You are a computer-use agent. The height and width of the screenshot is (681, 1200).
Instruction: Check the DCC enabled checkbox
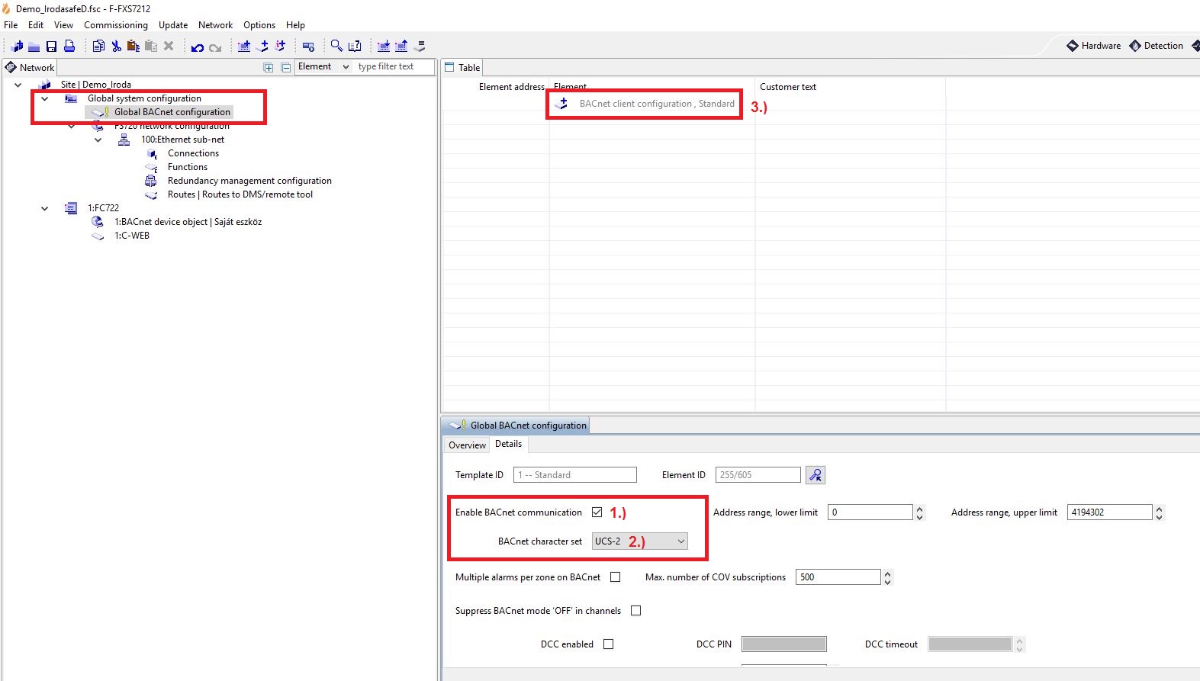point(608,644)
